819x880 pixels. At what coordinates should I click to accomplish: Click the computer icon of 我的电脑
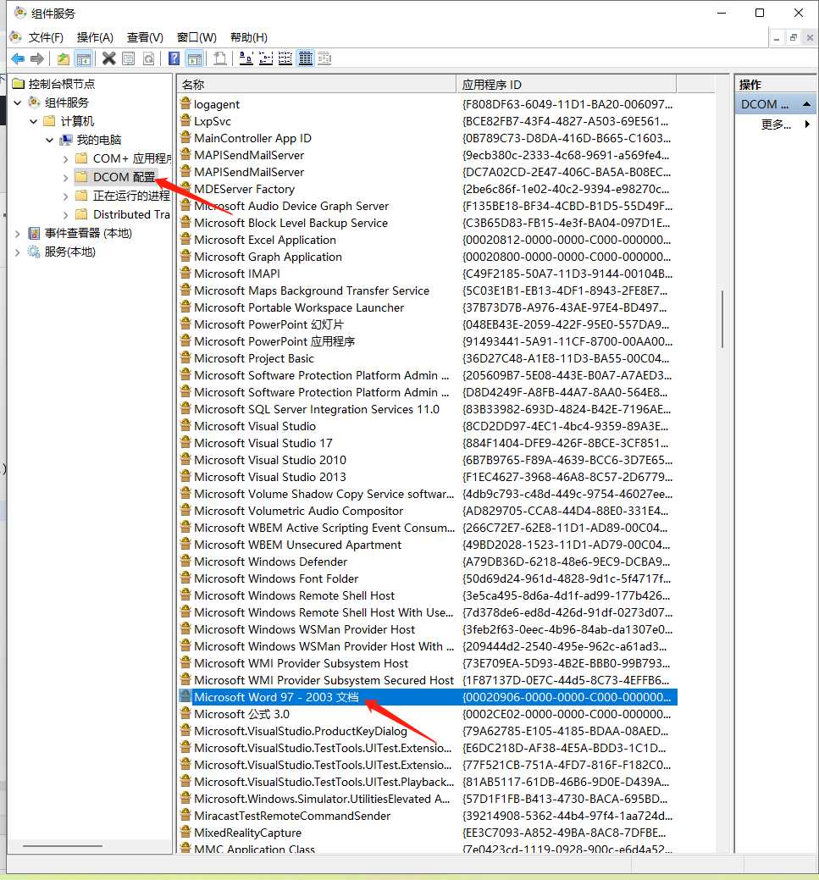coord(66,140)
